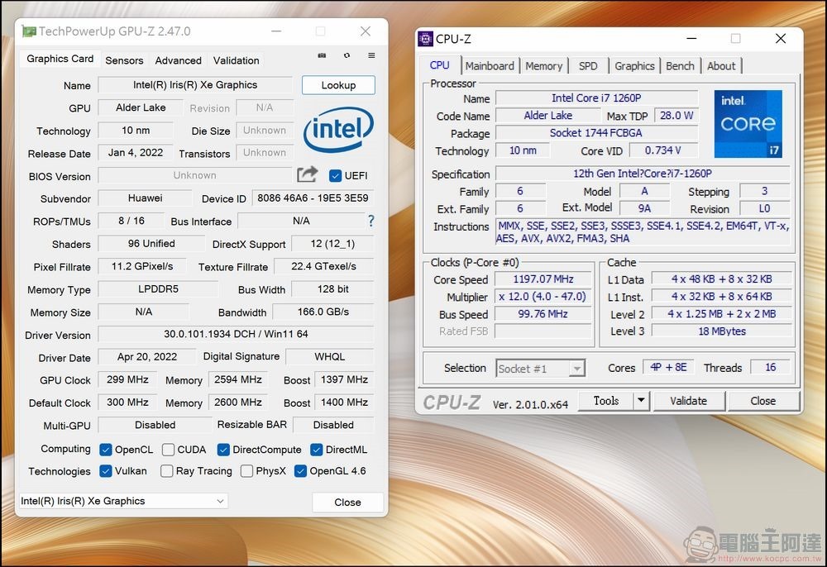Open the Mainboard tab in CPU-Z
This screenshot has width=827, height=567.
click(490, 66)
